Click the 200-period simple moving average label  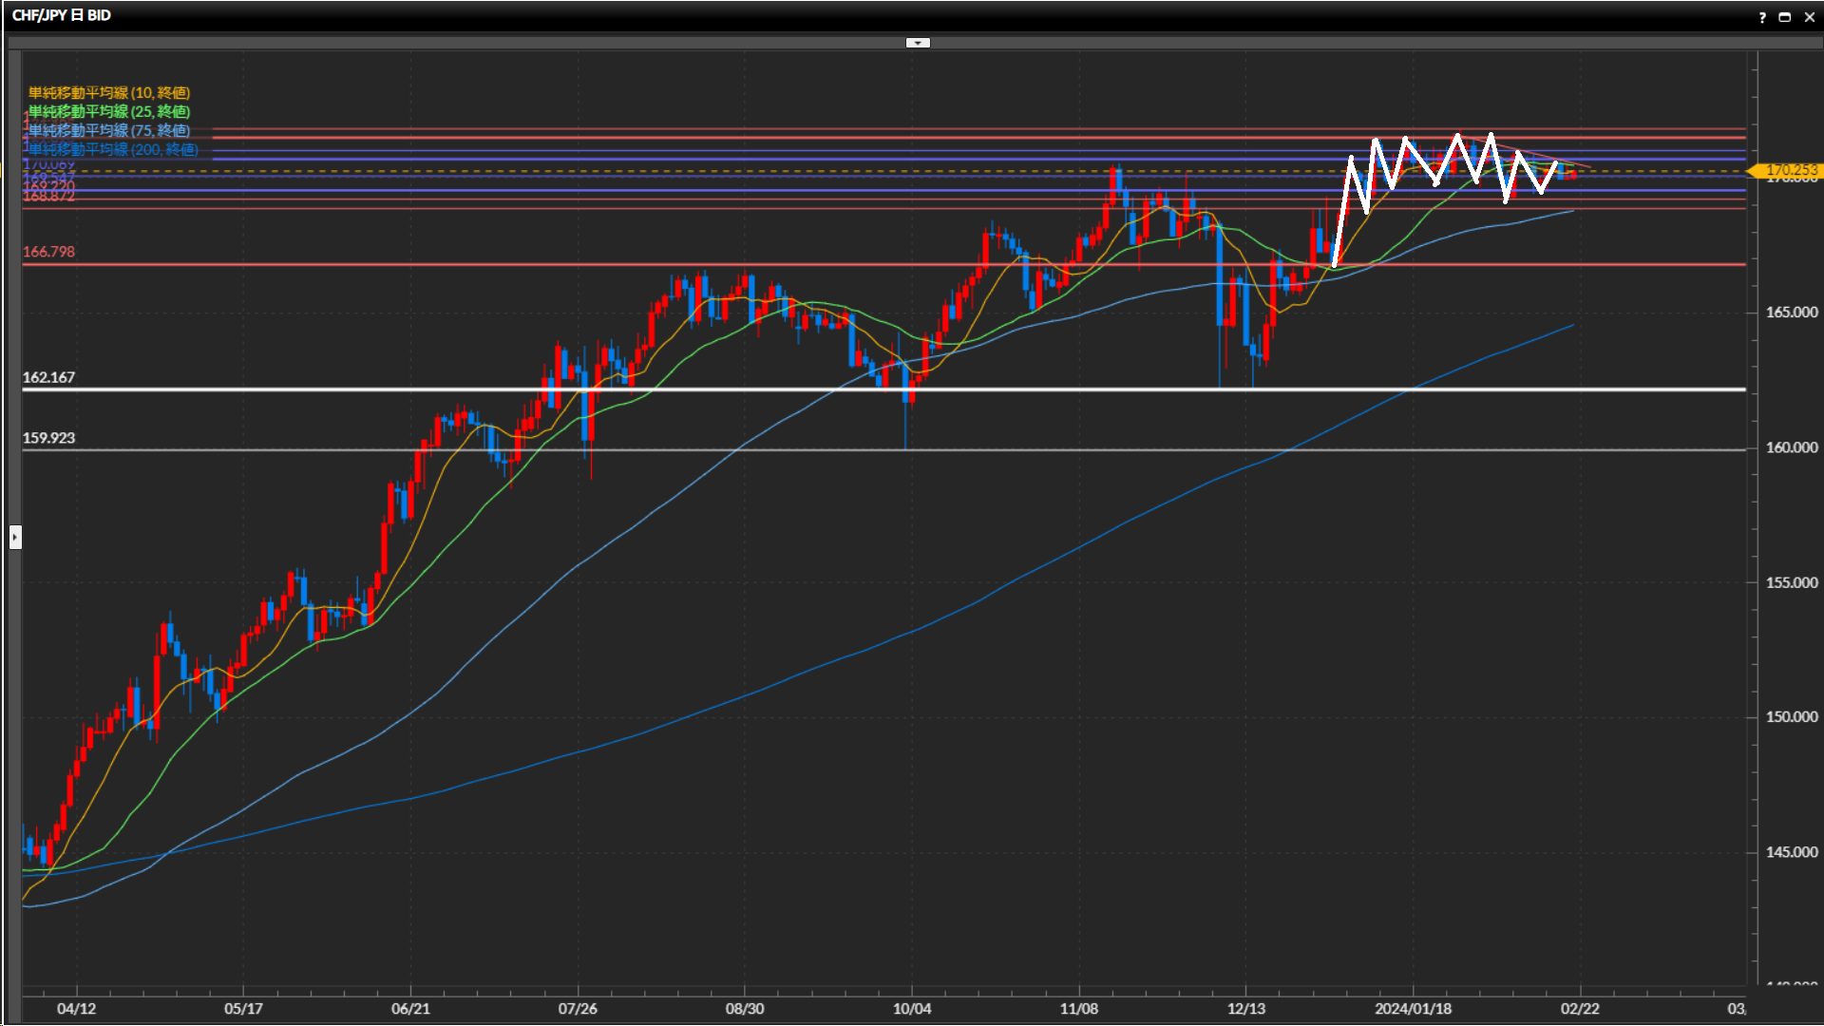pyautogui.click(x=113, y=149)
